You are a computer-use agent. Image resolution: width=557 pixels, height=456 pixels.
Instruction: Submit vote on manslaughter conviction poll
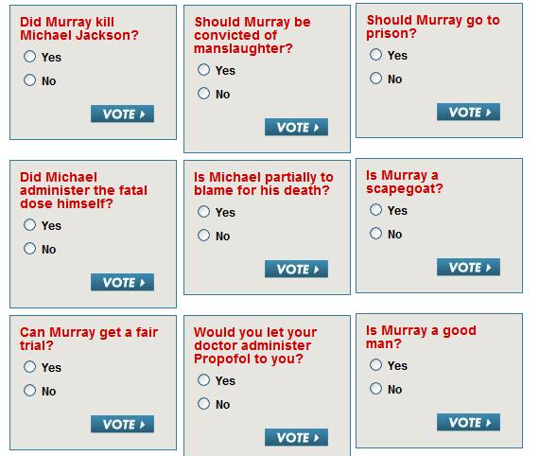pyautogui.click(x=296, y=127)
